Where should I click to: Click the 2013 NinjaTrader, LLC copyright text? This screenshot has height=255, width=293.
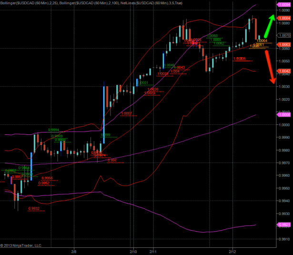pos(21,245)
